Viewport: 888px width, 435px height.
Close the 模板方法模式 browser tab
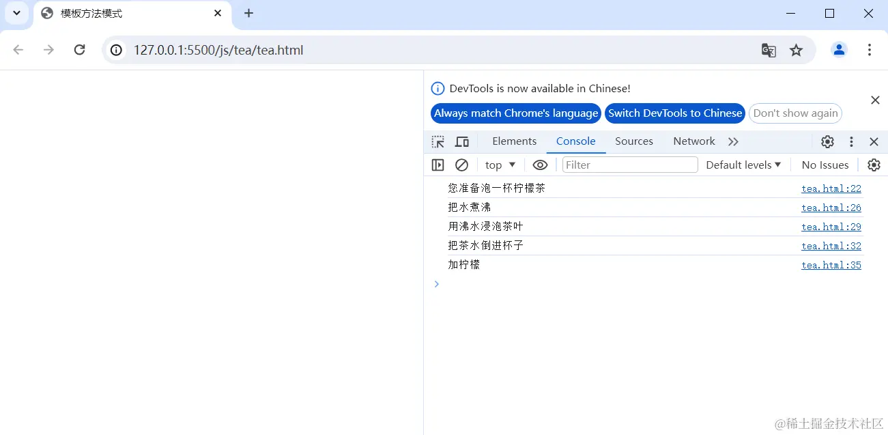coord(218,13)
